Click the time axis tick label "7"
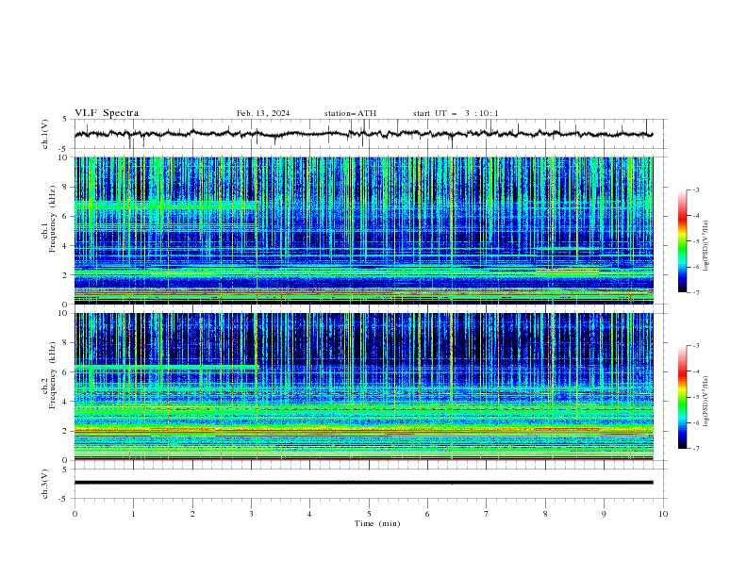This screenshot has height=577, width=747. tap(487, 514)
